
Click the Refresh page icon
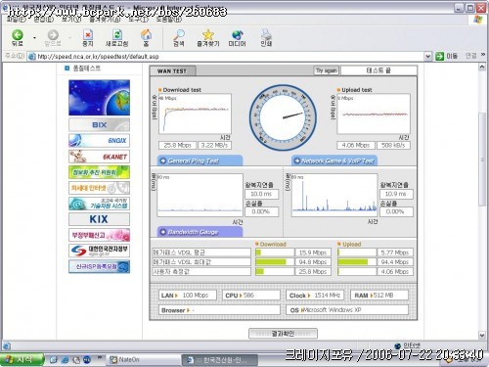pyautogui.click(x=117, y=34)
